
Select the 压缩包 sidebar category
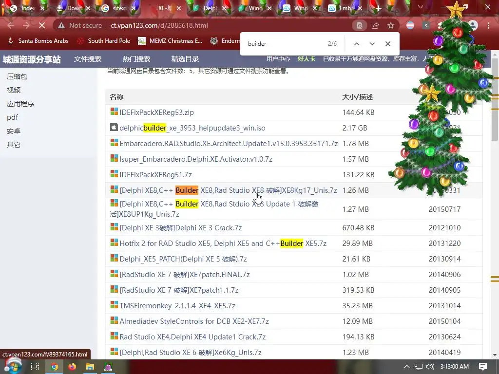pos(17,76)
